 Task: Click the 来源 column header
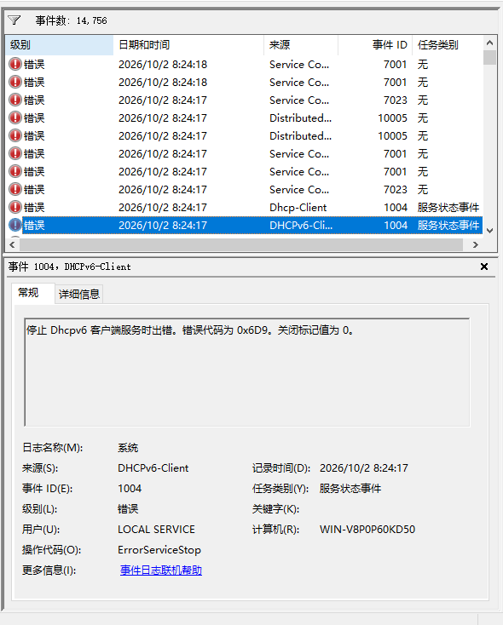point(301,44)
